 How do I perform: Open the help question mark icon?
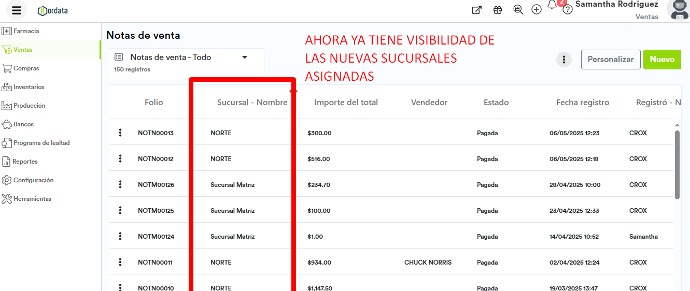(x=568, y=10)
